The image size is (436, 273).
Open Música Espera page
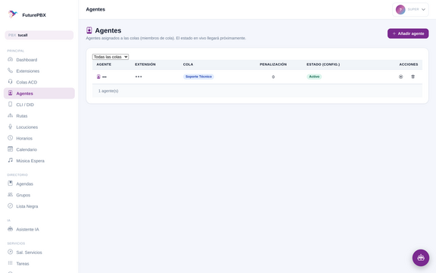point(39,161)
